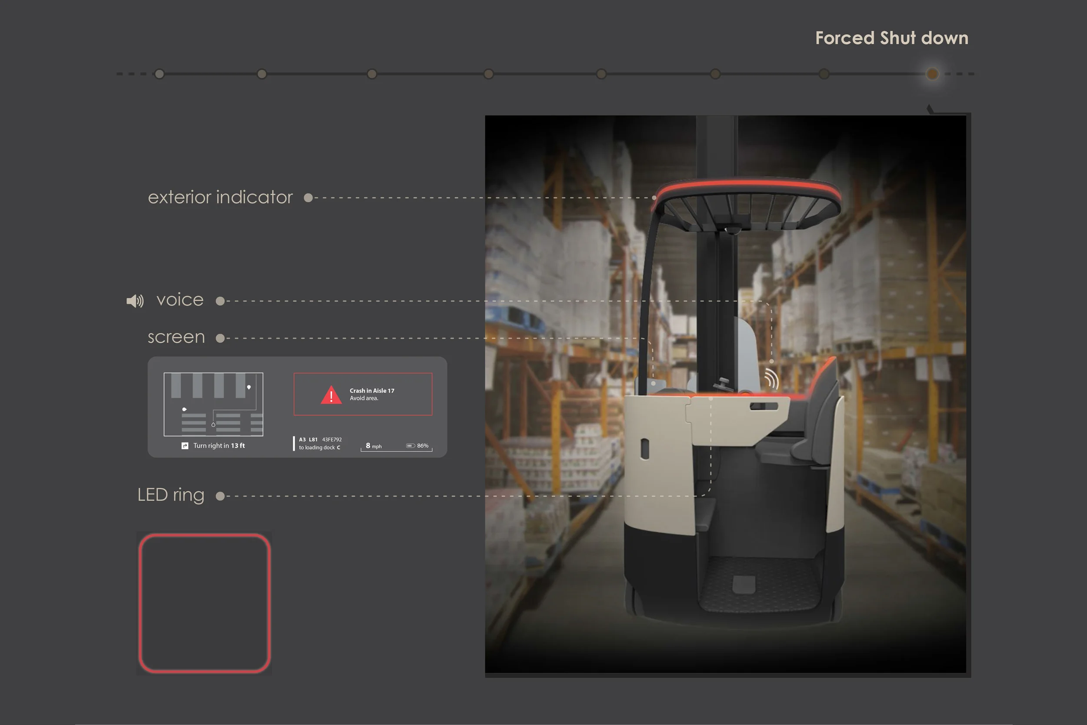Click the screen label
The width and height of the screenshot is (1087, 725).
coord(176,337)
